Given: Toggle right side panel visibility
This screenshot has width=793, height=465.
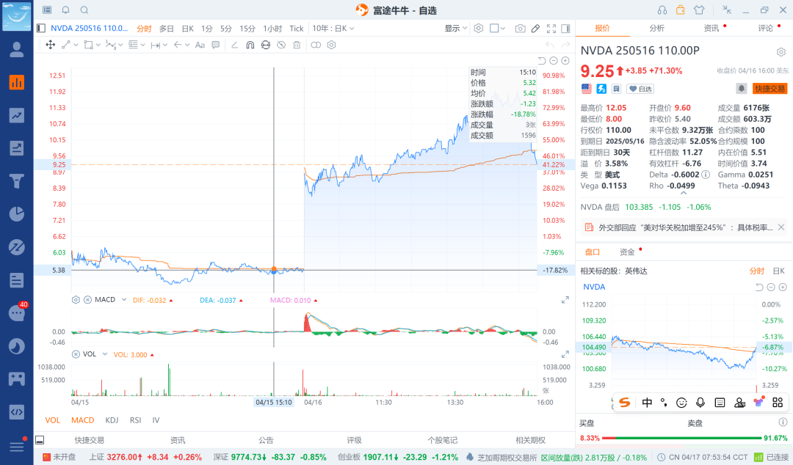Looking at the screenshot, I should coord(566,29).
